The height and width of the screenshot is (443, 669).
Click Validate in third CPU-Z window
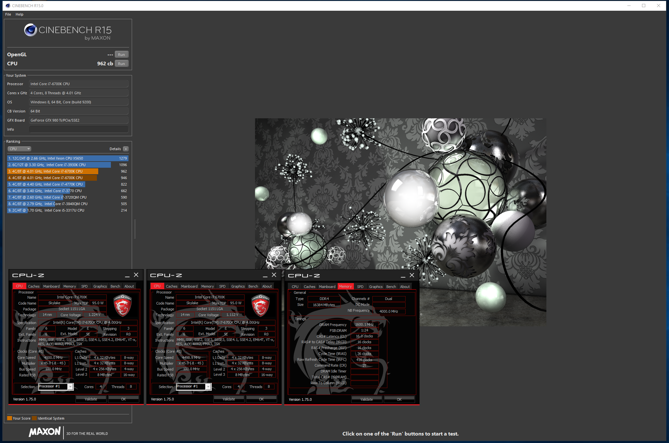(x=367, y=399)
